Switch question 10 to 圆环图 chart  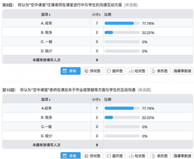tap(115, 155)
